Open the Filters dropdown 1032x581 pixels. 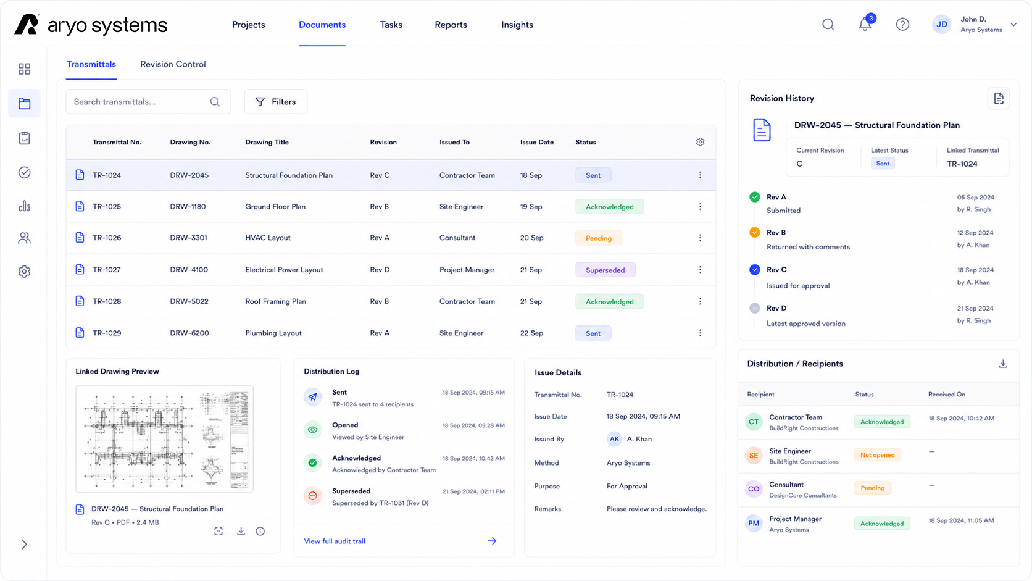pyautogui.click(x=276, y=102)
